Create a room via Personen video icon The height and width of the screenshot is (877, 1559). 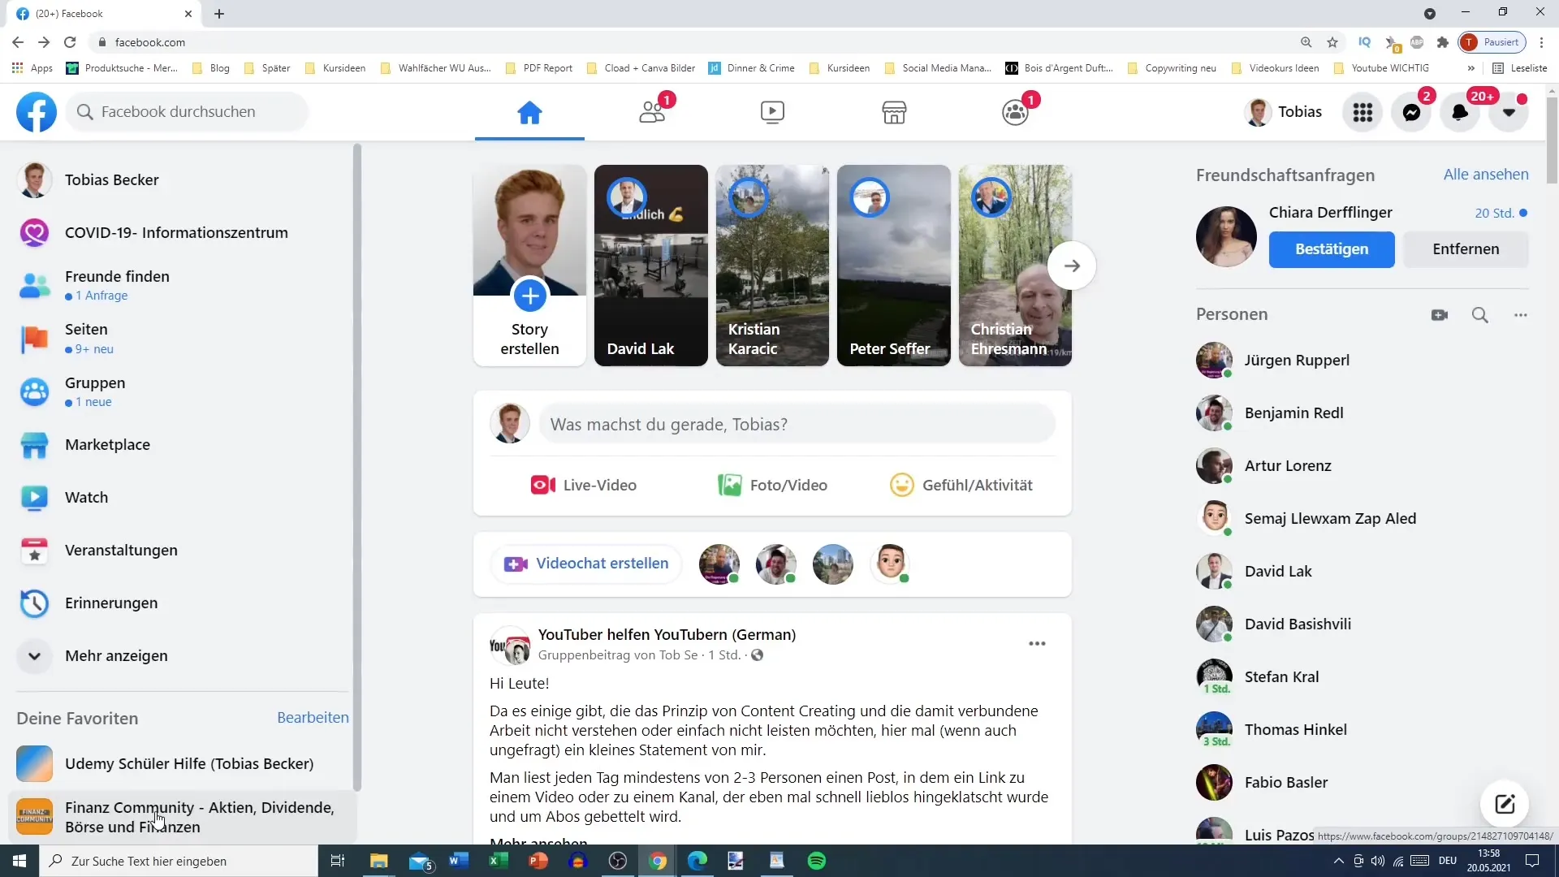point(1440,315)
